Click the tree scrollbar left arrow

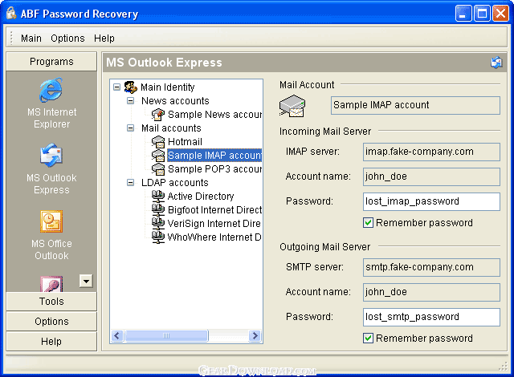pos(117,335)
